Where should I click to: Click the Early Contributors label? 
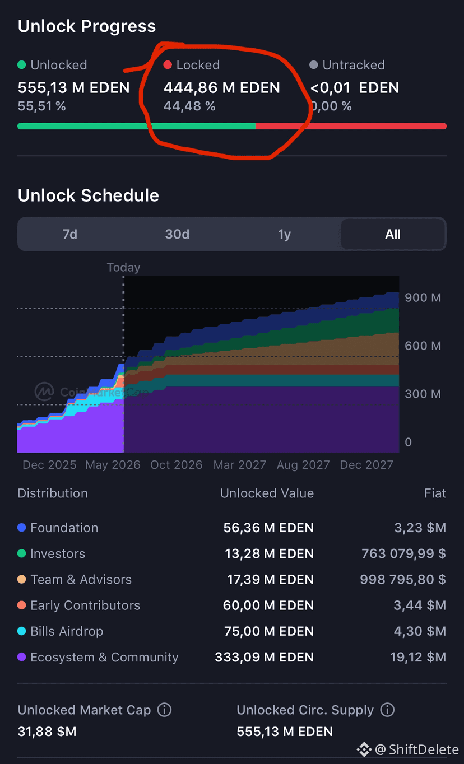[85, 605]
